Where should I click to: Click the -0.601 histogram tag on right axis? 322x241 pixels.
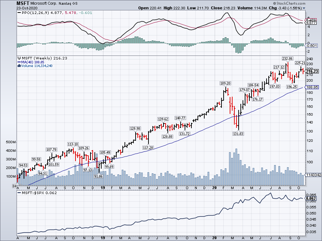(312, 45)
